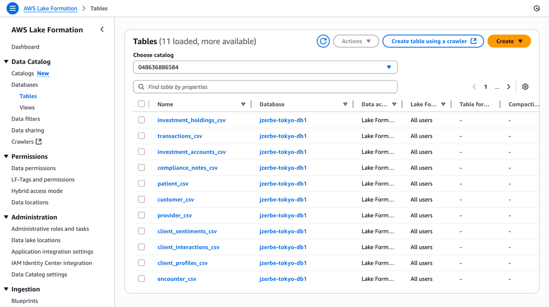Open Data filters in the sidebar
The image size is (549, 307).
(x=26, y=119)
